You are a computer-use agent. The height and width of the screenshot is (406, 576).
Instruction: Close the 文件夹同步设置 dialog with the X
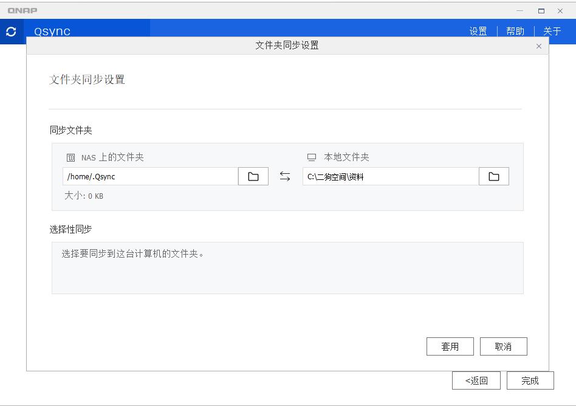click(538, 46)
